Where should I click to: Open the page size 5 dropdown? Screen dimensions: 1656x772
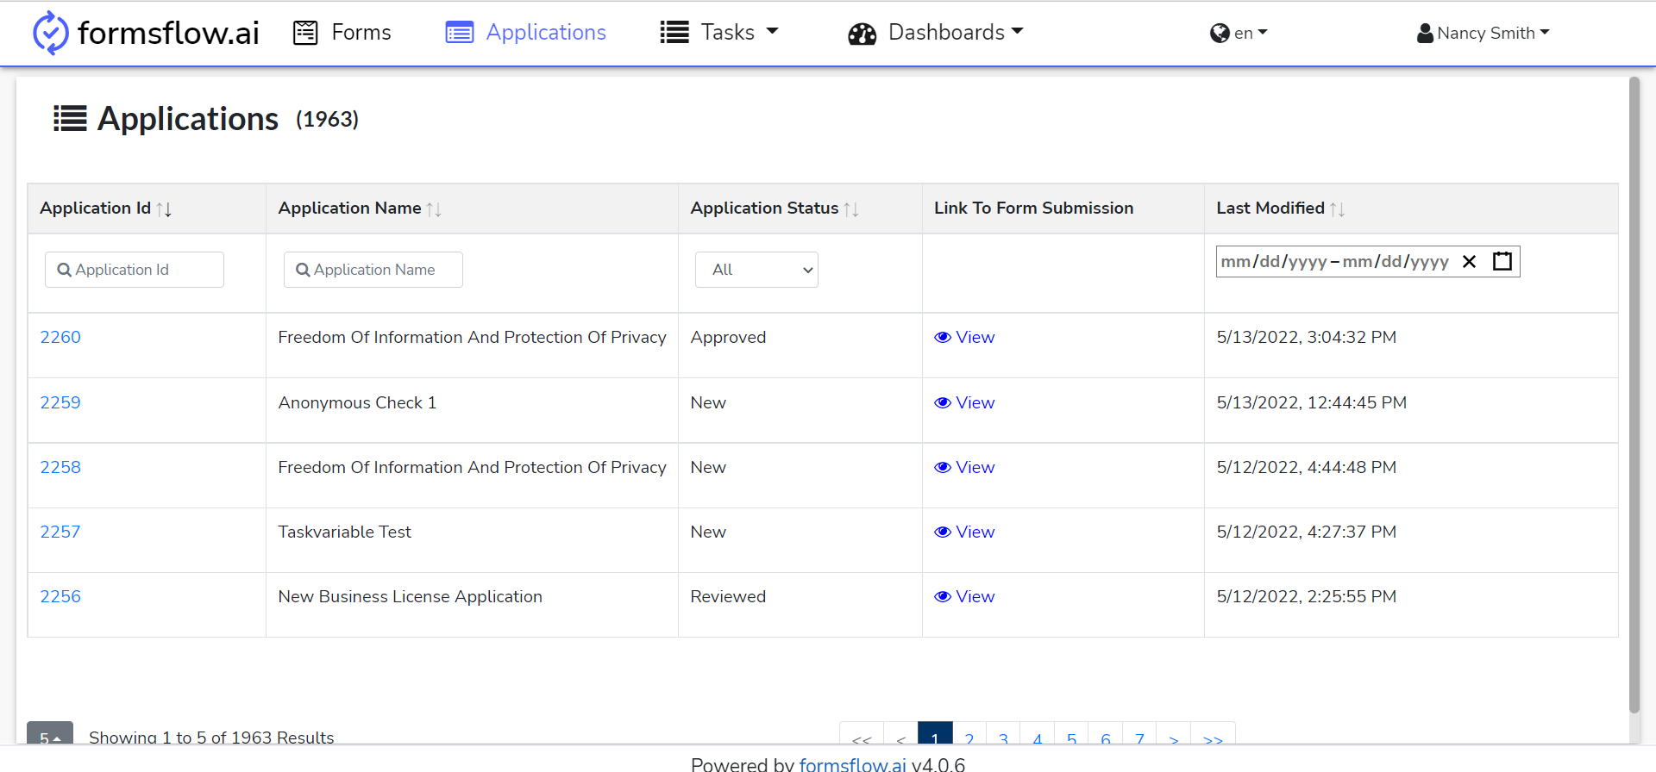point(50,733)
